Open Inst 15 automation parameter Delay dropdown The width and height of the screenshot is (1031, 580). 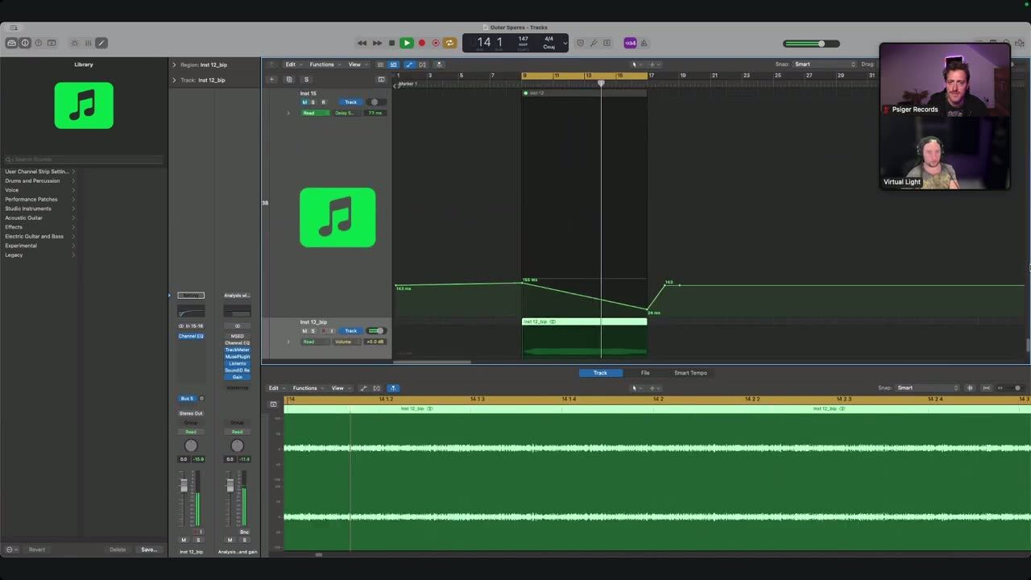click(x=346, y=113)
